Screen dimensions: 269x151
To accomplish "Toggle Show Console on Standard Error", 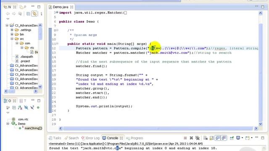I will (x=224, y=138).
